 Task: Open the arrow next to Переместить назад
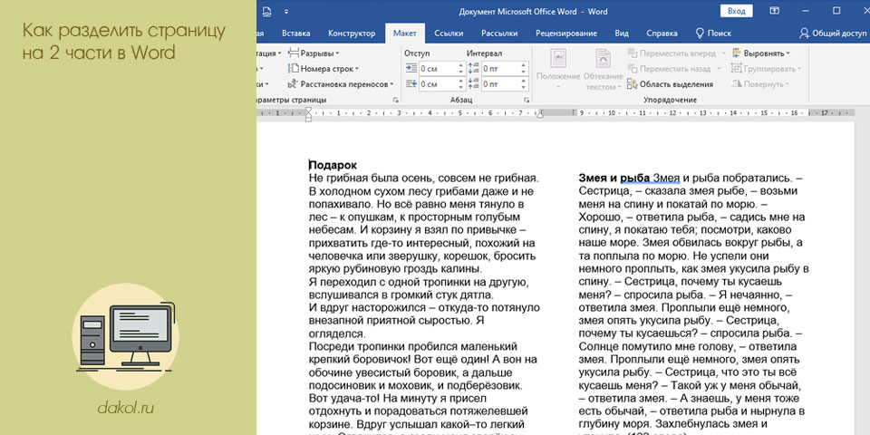click(719, 70)
